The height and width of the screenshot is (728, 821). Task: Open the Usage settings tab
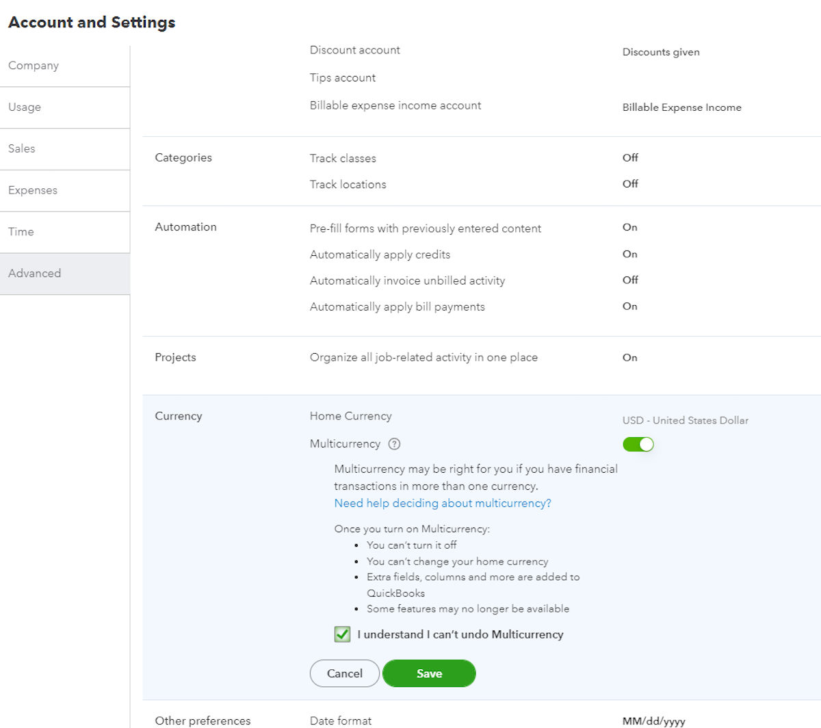(25, 107)
